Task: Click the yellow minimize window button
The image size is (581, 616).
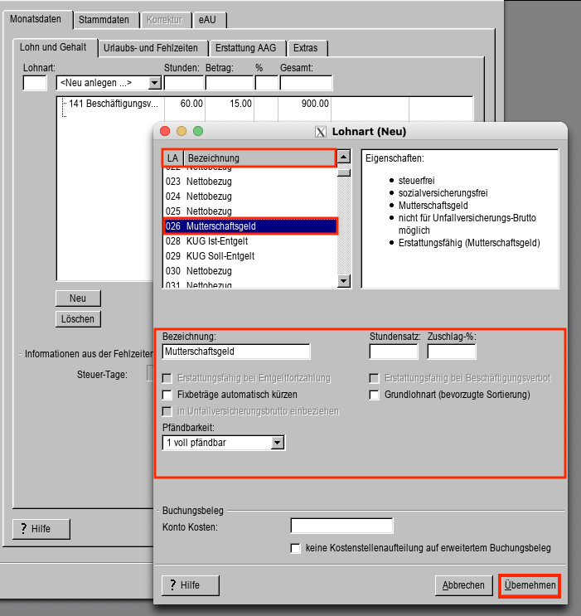Action: (182, 131)
